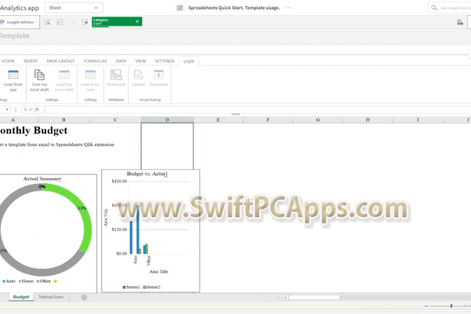471x314 pixels.
Task: Click the sheet icon beside app title
Action: click(180, 8)
